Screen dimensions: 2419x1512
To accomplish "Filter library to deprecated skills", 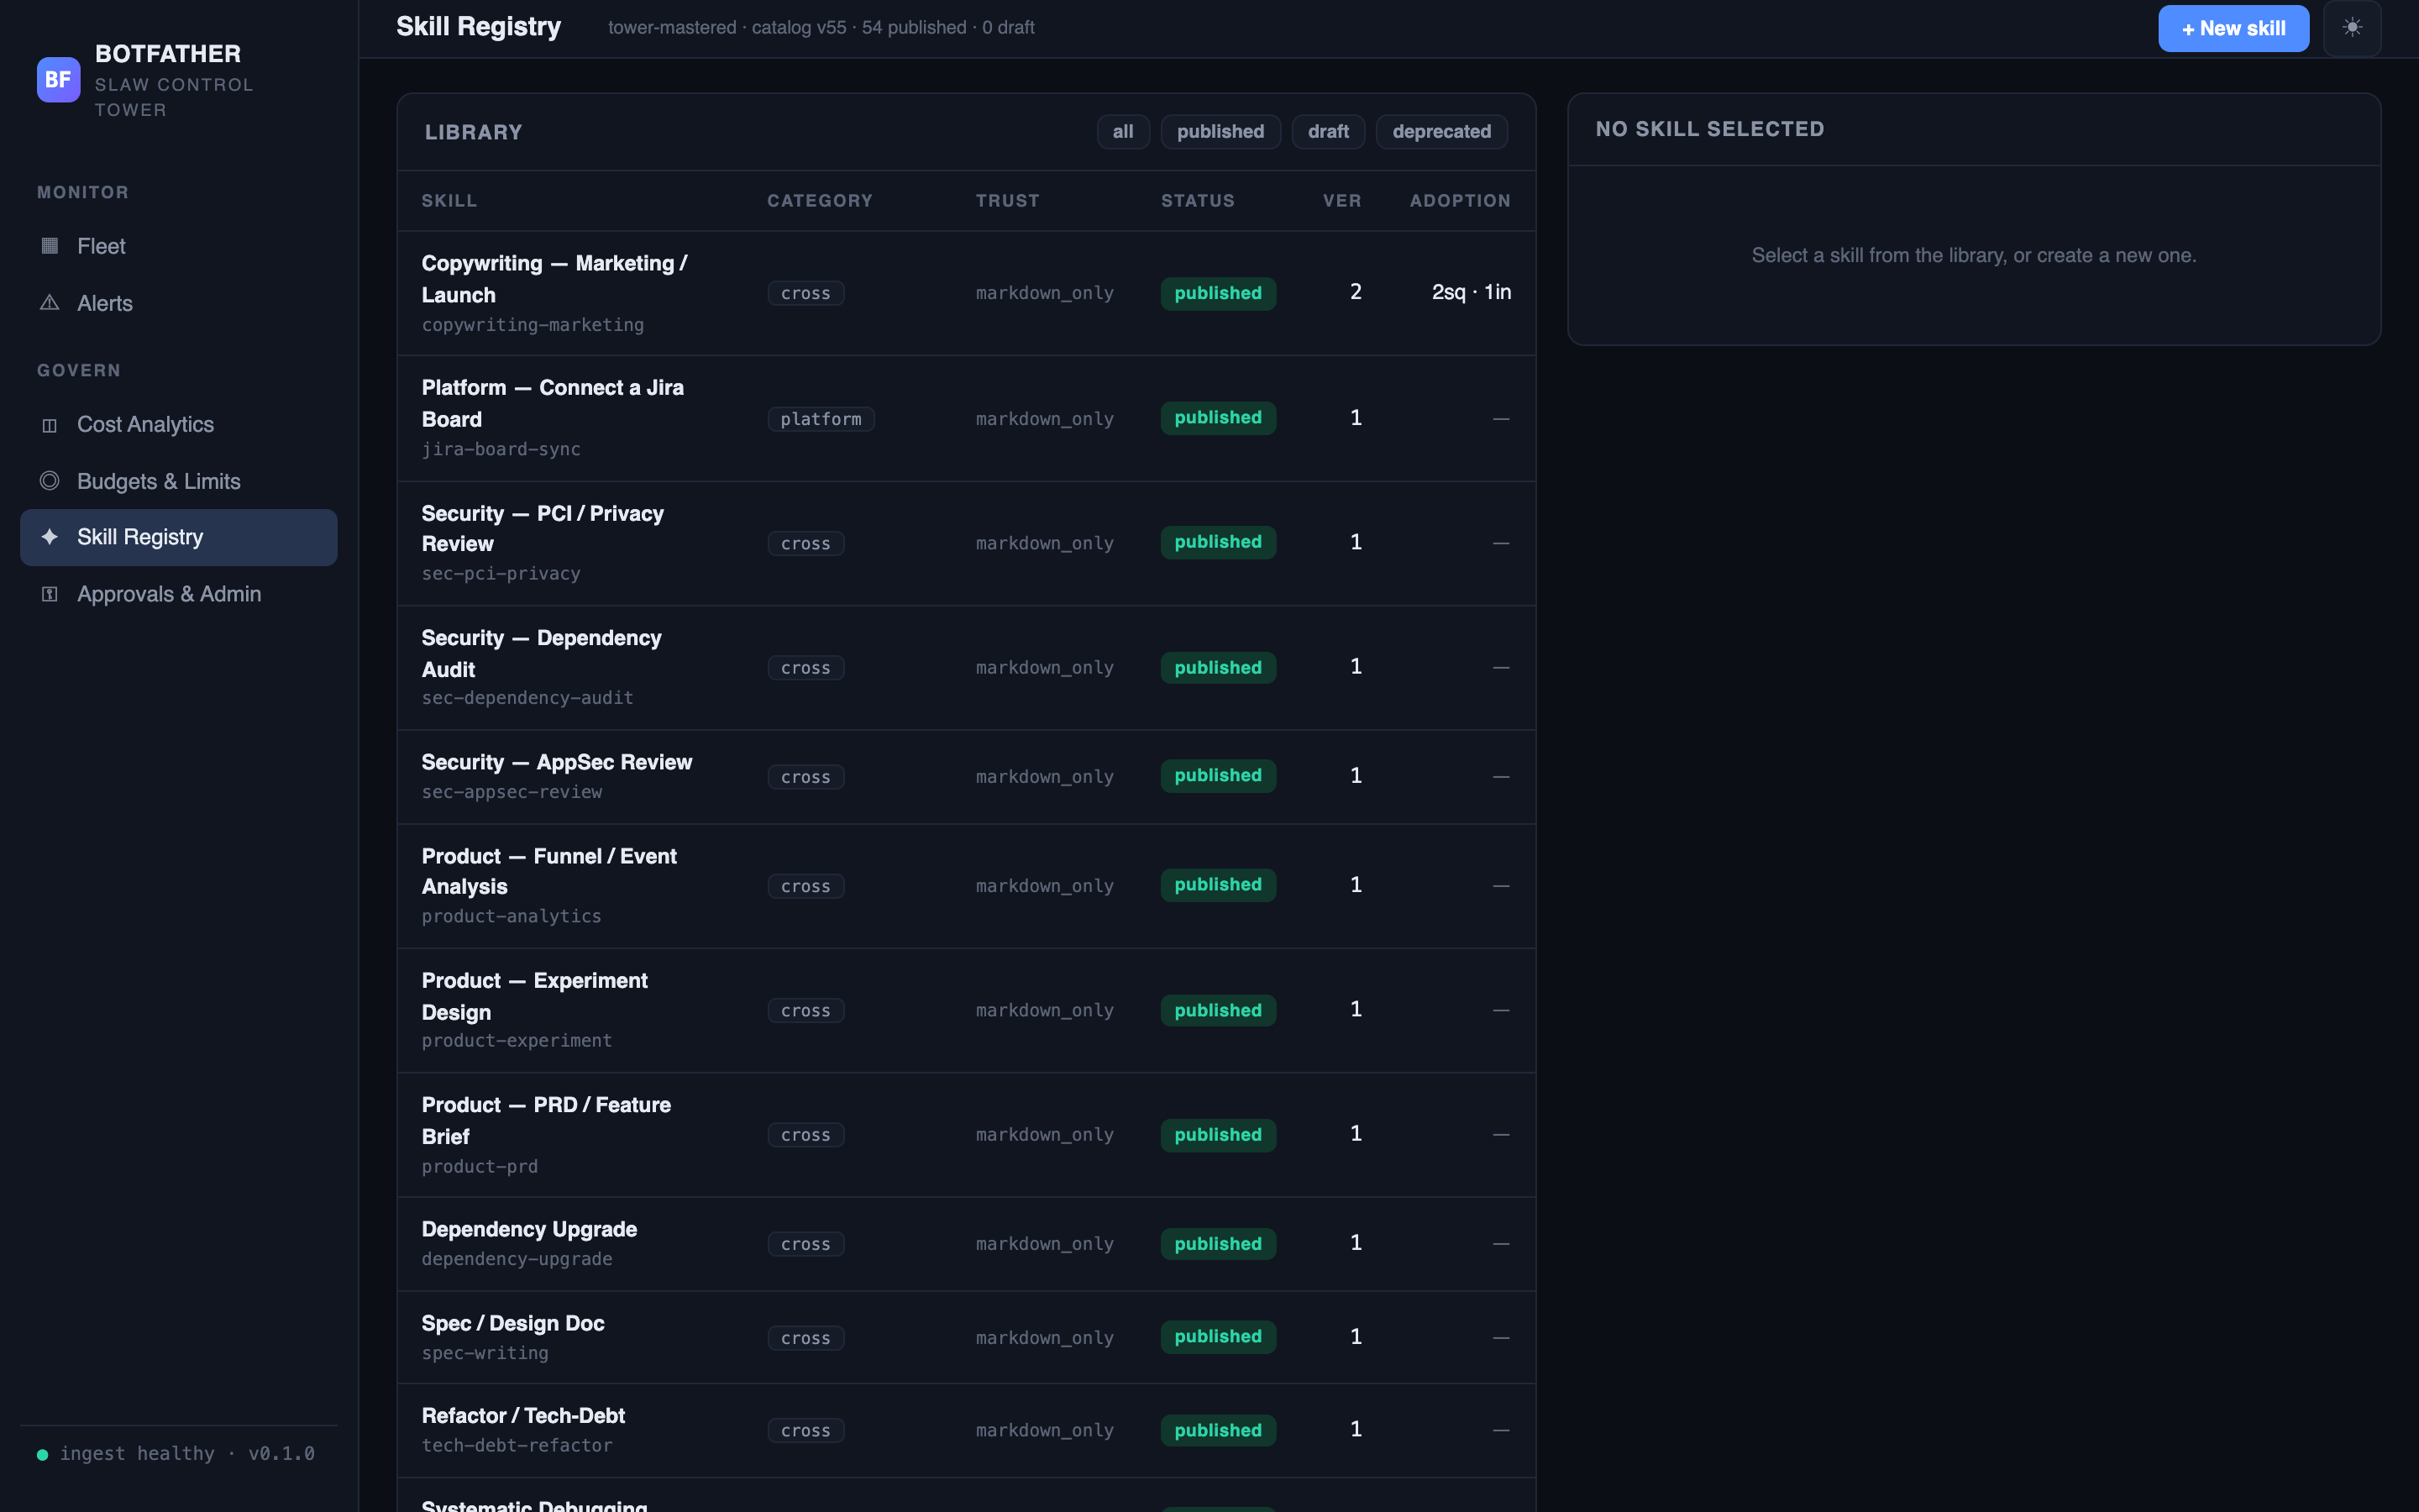I will click(x=1441, y=132).
